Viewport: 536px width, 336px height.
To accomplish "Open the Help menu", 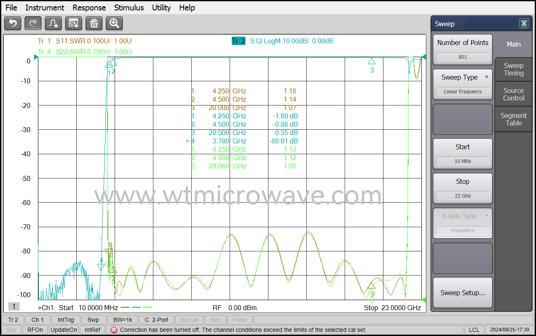I will (x=187, y=8).
